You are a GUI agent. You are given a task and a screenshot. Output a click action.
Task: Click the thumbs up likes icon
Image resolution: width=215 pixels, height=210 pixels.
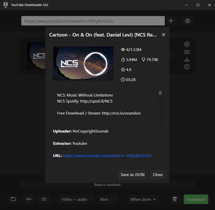click(123, 59)
